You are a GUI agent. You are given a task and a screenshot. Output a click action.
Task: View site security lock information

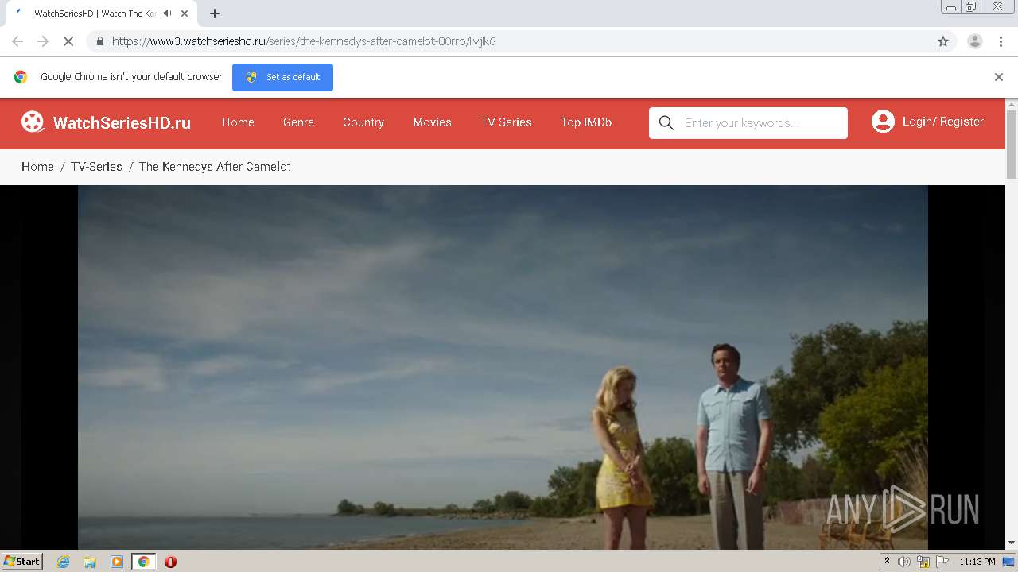[99, 41]
